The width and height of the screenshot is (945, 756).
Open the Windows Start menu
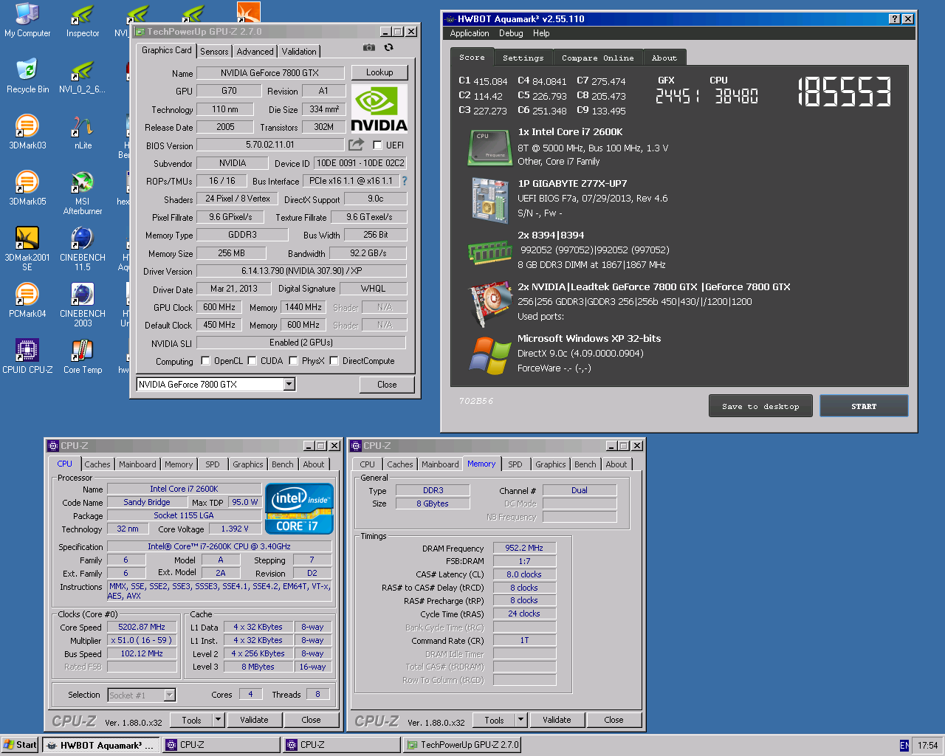(x=20, y=745)
